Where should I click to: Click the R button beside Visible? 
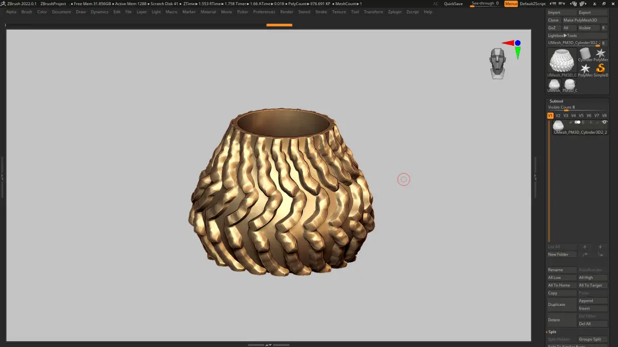604,28
